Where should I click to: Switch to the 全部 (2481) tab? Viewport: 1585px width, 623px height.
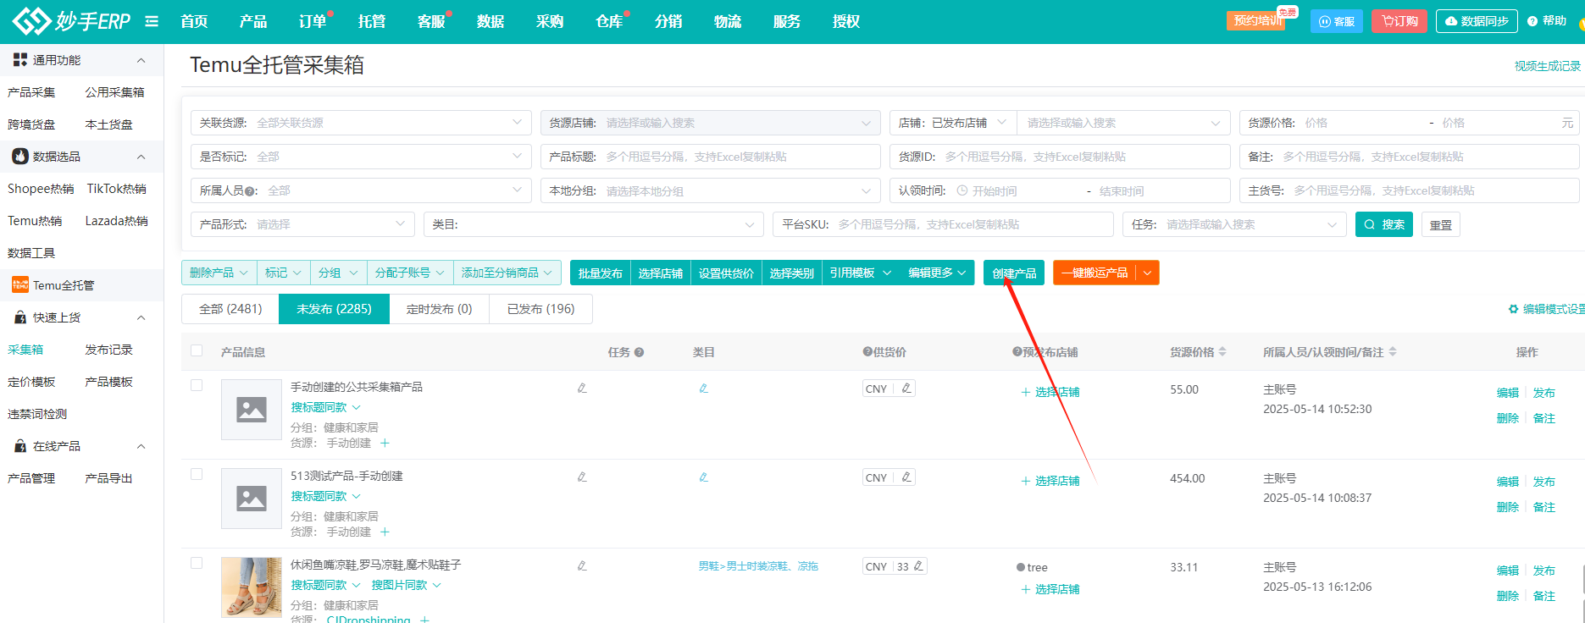pos(230,309)
